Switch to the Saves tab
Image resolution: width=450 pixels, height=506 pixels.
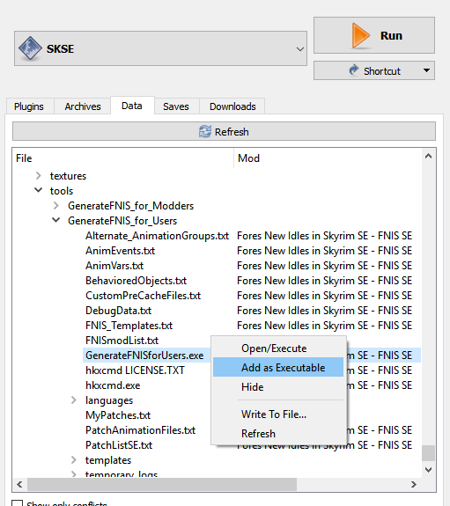[176, 106]
